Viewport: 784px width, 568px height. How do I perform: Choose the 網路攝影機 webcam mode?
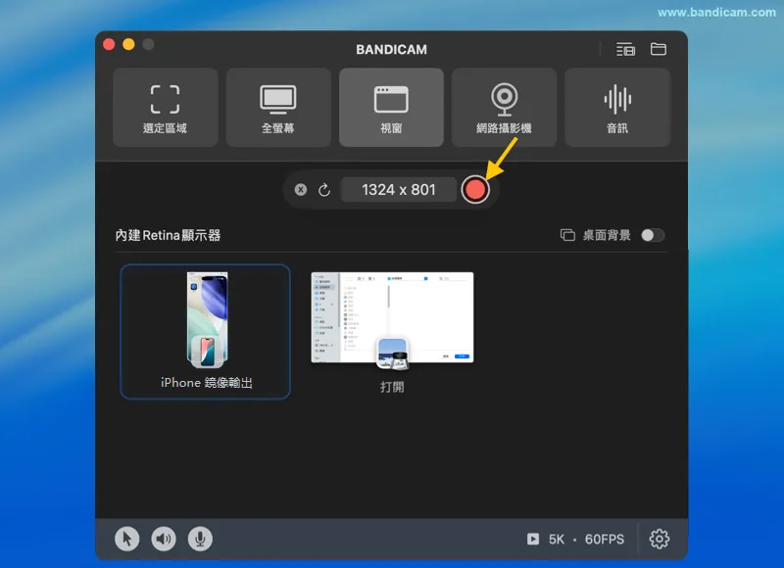(x=504, y=108)
